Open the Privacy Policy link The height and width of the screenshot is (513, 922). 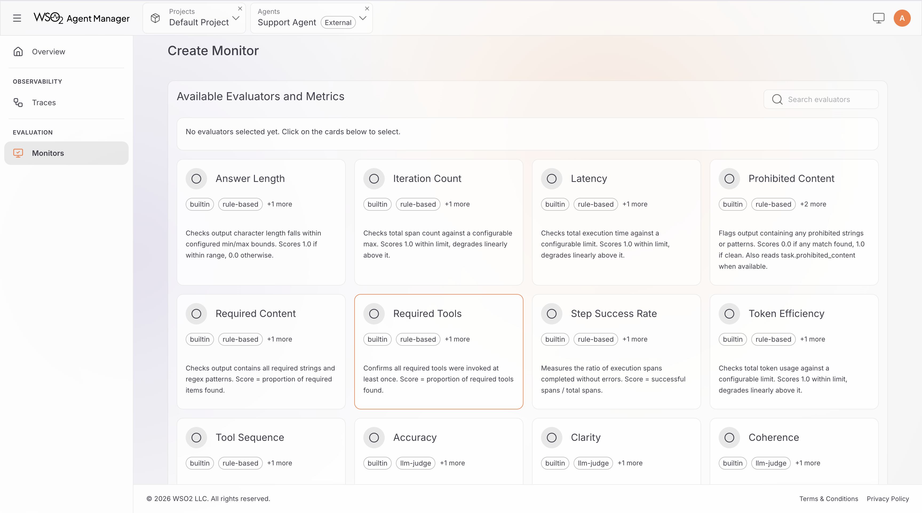coord(888,499)
